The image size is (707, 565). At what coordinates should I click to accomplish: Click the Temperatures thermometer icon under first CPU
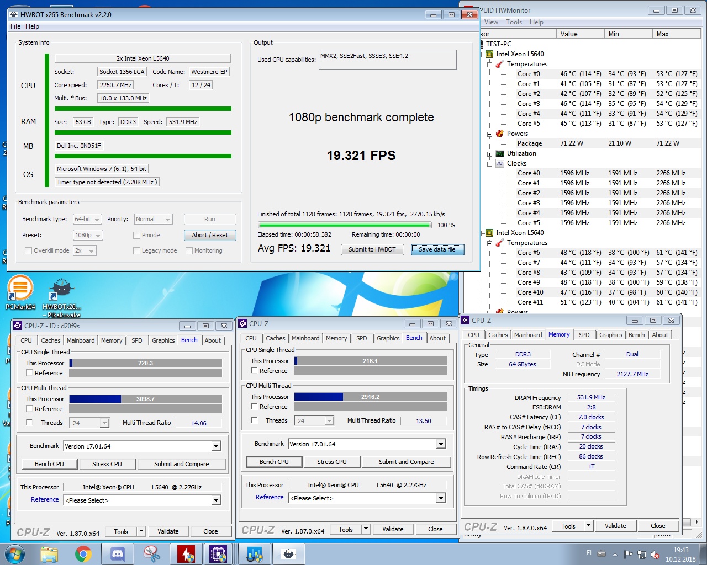499,64
